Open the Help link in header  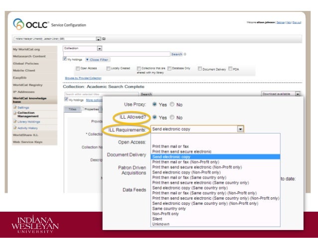[289, 22]
